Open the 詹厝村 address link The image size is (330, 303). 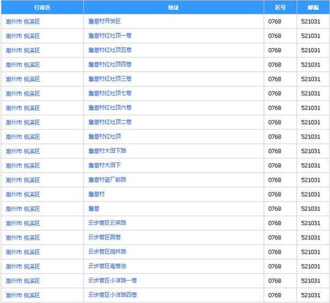[x=96, y=194]
